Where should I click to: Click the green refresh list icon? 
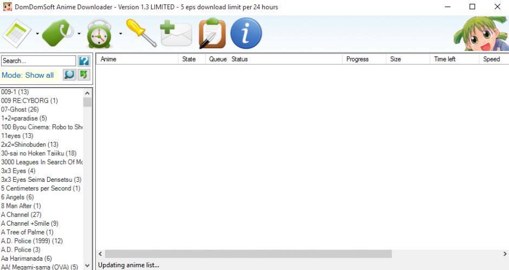click(x=84, y=75)
